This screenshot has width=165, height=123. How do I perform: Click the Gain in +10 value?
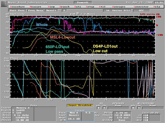pos(145,115)
